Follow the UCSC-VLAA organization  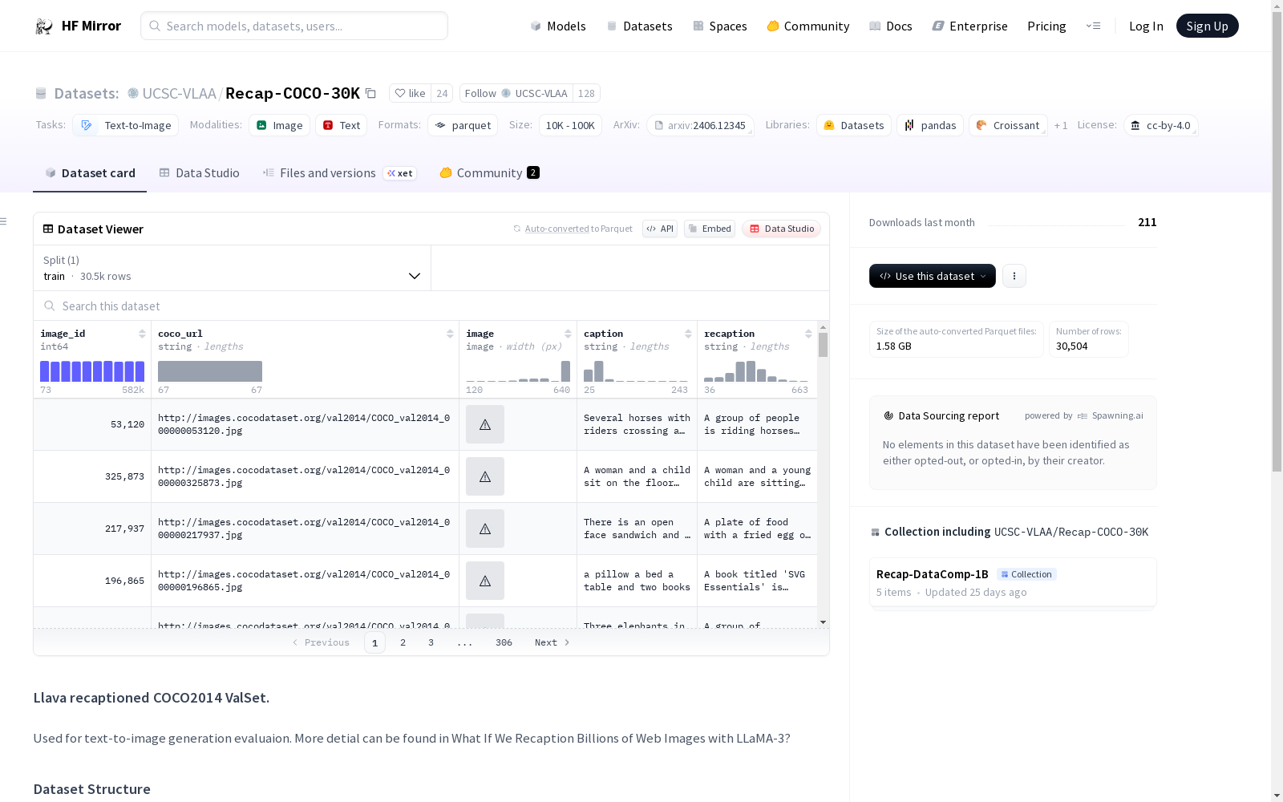516,93
